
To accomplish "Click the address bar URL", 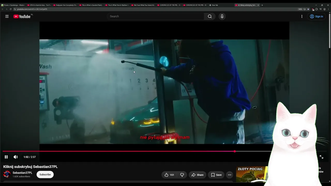I will [32, 9].
